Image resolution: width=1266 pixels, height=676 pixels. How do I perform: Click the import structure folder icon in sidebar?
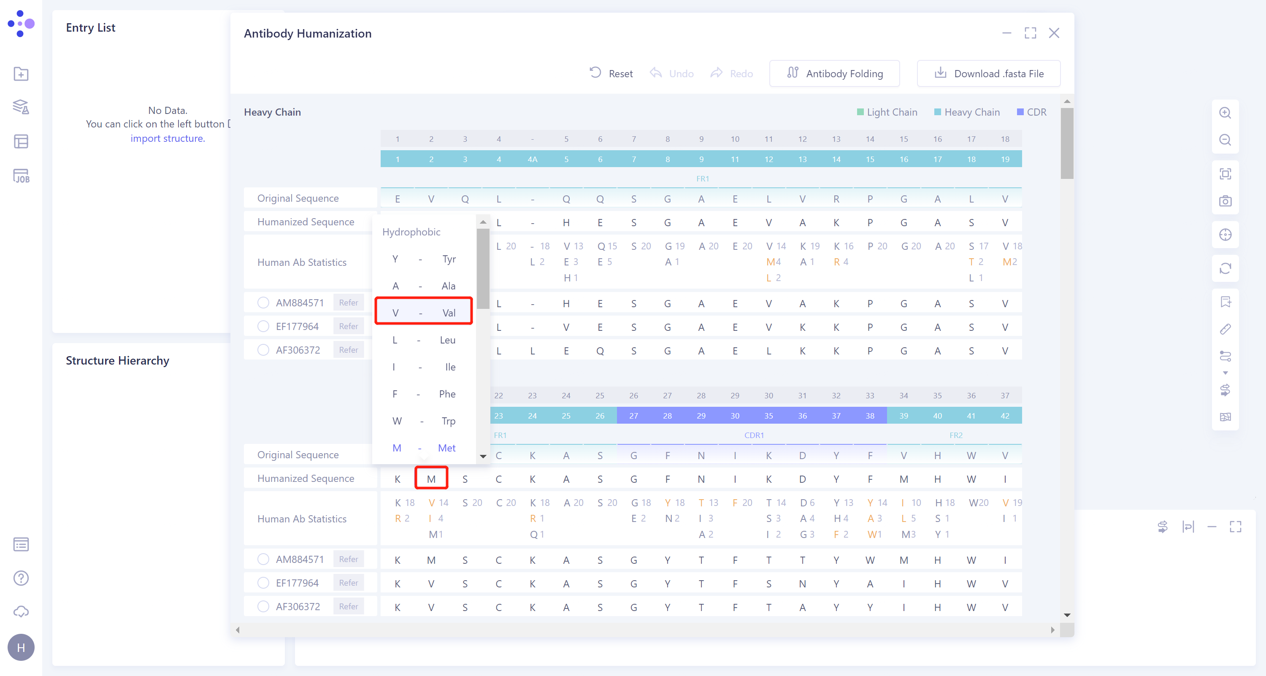(x=21, y=74)
